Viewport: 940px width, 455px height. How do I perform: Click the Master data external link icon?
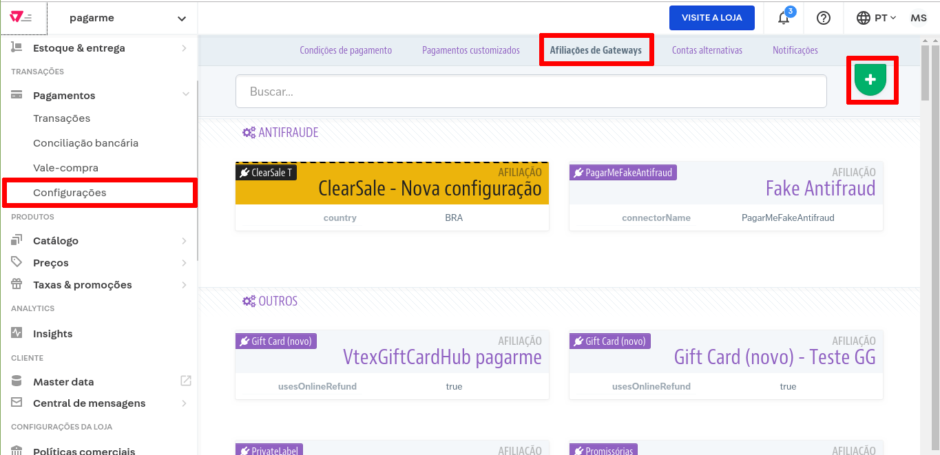click(185, 381)
